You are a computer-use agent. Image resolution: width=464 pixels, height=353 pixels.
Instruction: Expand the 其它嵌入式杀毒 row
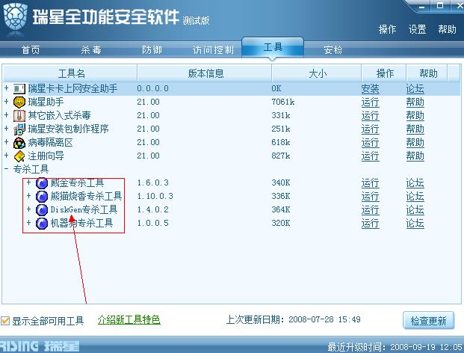[6, 115]
